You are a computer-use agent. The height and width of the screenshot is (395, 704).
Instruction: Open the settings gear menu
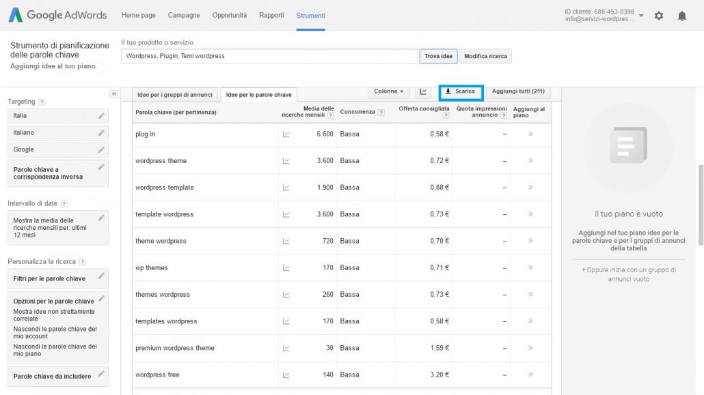tap(659, 16)
